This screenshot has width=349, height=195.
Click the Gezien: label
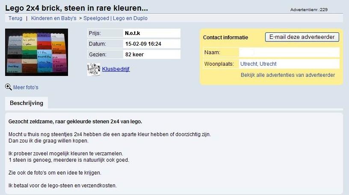pyautogui.click(x=98, y=55)
